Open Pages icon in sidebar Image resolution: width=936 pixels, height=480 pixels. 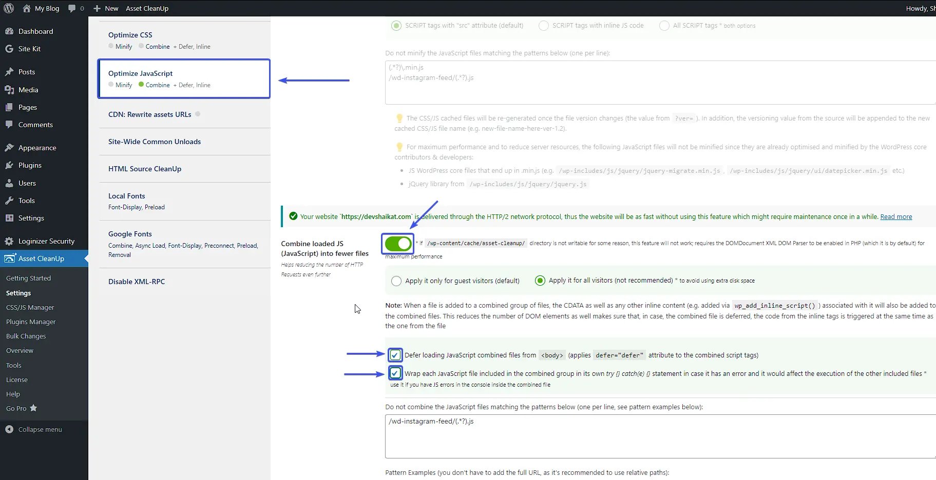pos(9,107)
